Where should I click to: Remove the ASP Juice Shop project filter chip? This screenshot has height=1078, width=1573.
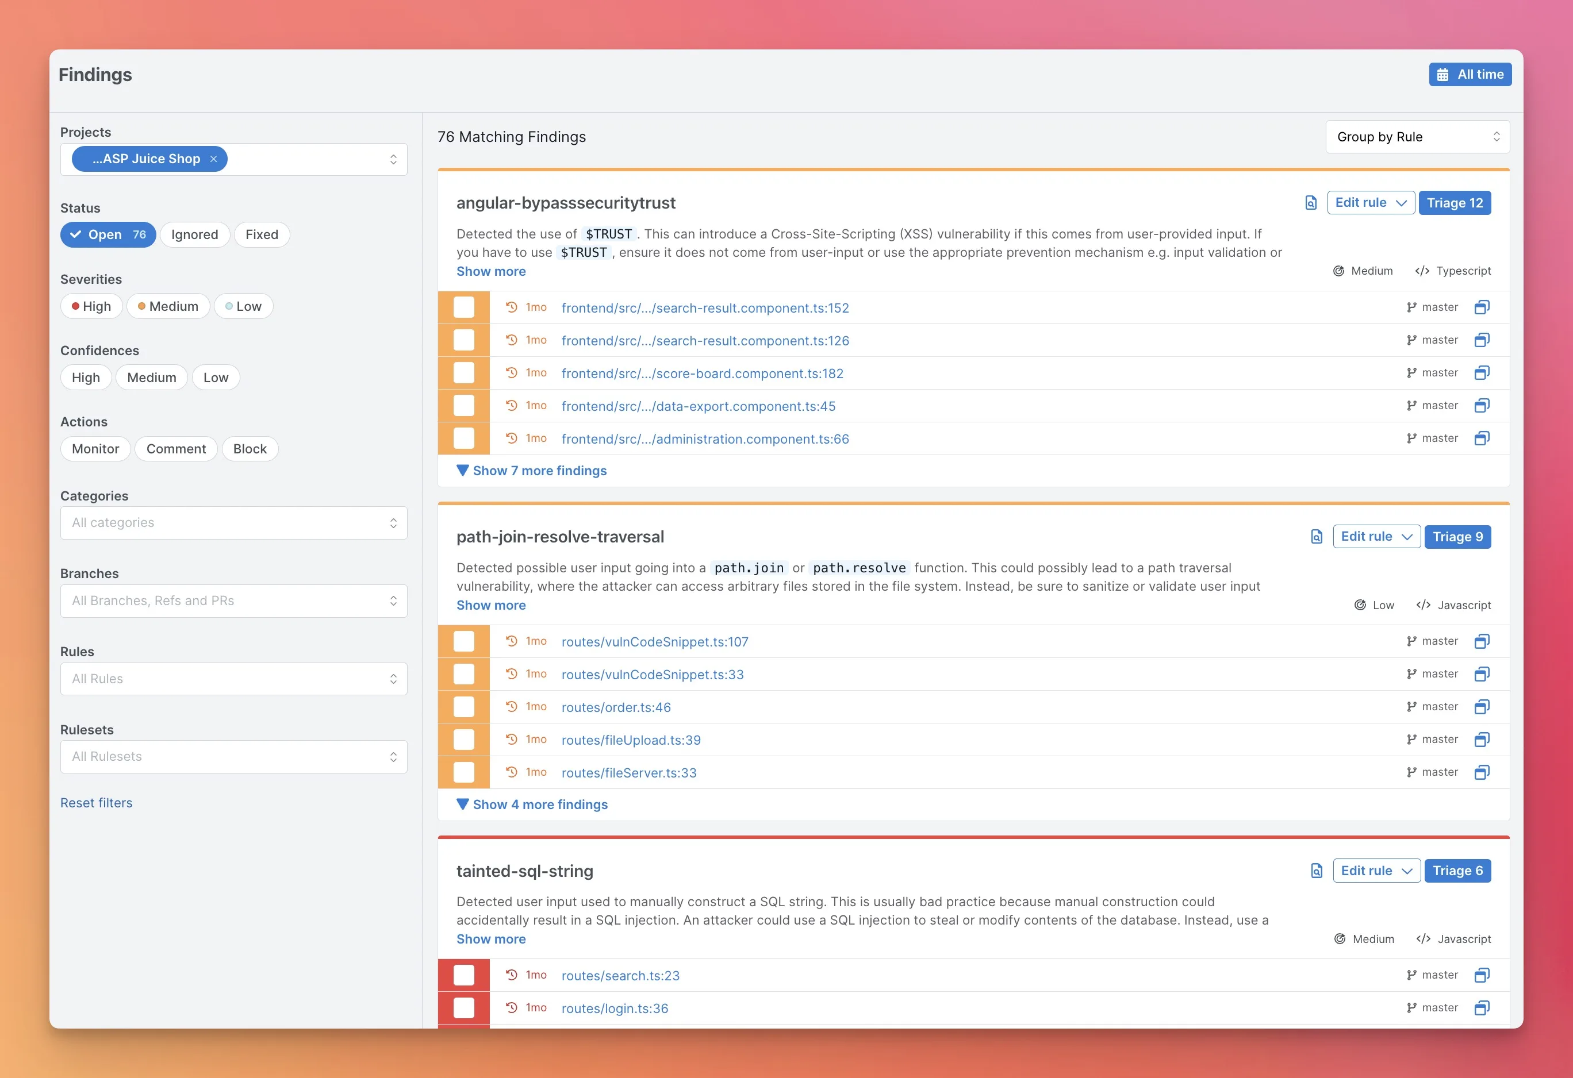[213, 158]
